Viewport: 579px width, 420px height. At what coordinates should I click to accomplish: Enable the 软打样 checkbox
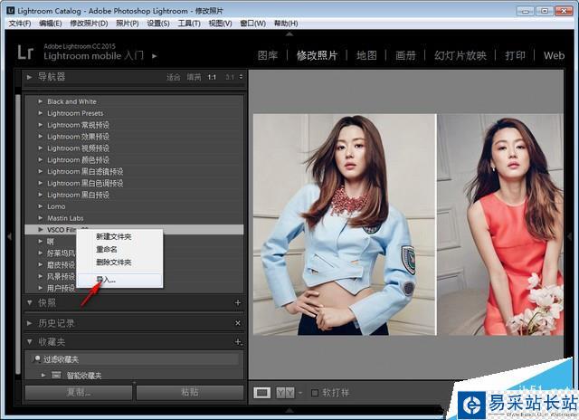point(315,393)
